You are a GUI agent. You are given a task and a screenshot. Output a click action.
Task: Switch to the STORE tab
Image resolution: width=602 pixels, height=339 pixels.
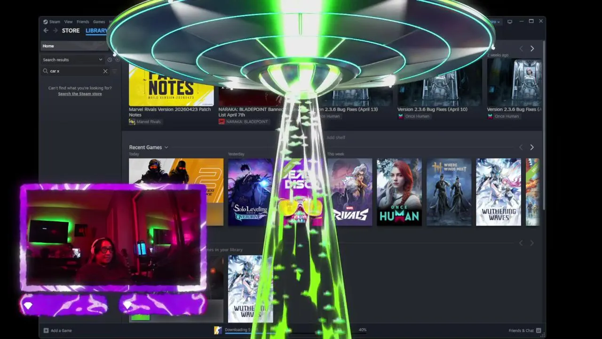click(x=71, y=31)
